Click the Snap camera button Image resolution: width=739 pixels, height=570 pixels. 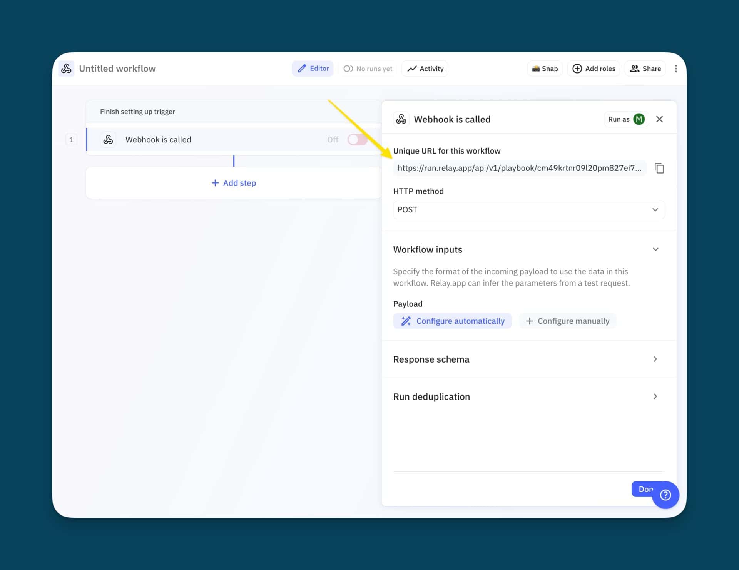(545, 69)
